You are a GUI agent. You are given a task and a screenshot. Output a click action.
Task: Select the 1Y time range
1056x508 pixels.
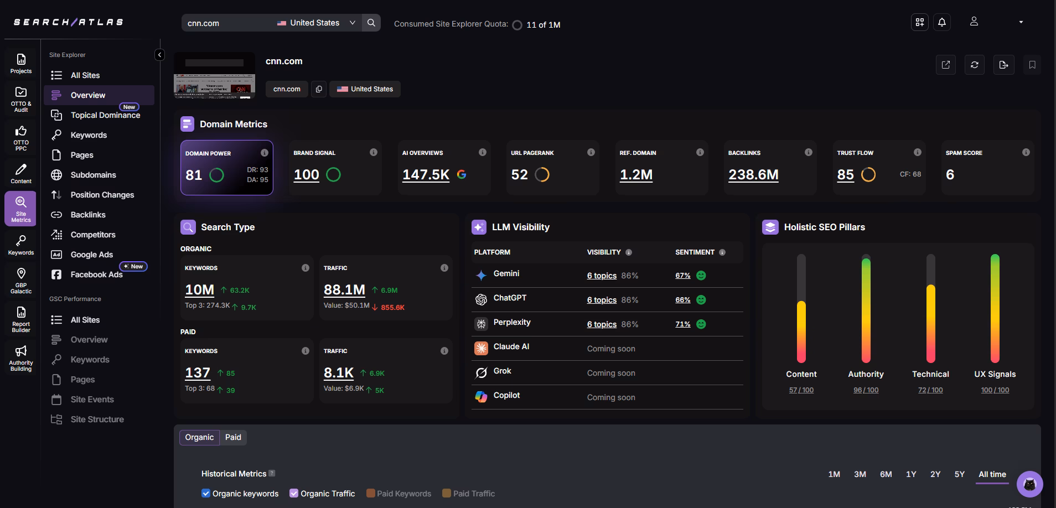pyautogui.click(x=911, y=474)
